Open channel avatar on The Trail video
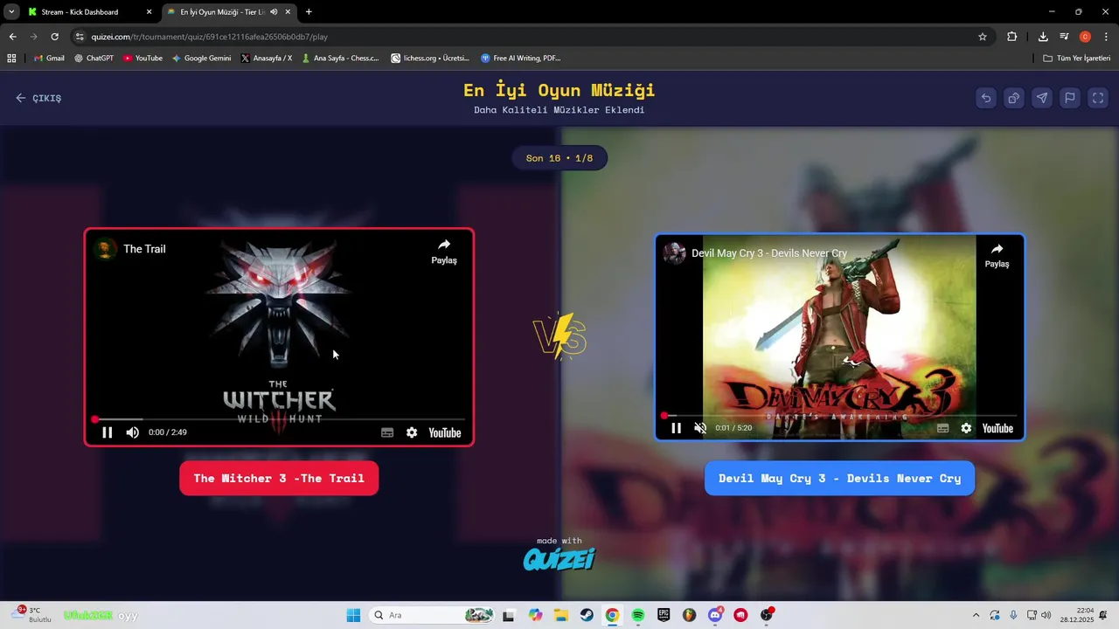This screenshot has width=1119, height=629. [106, 249]
